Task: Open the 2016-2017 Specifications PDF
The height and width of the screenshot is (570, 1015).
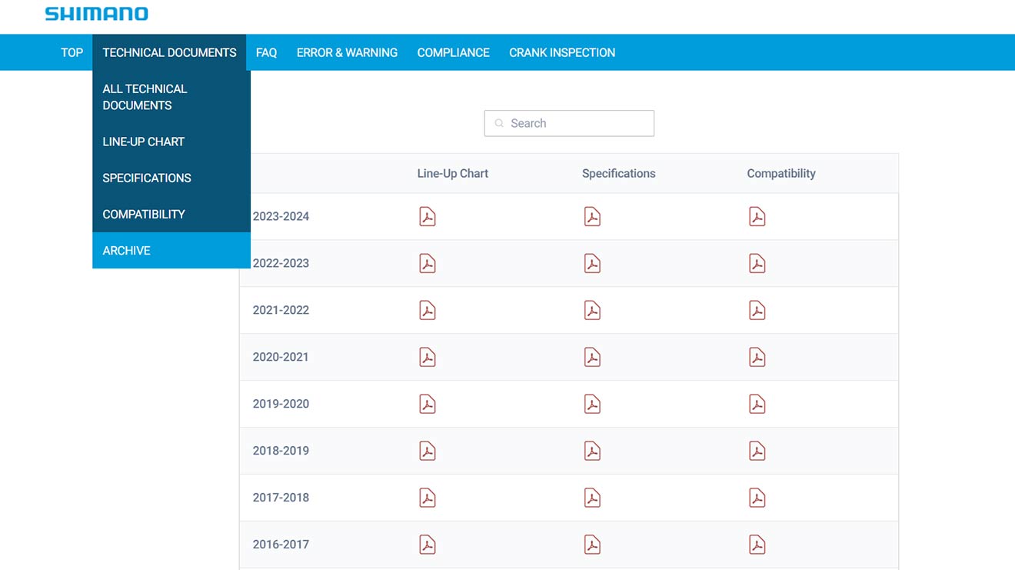Action: pos(592,545)
